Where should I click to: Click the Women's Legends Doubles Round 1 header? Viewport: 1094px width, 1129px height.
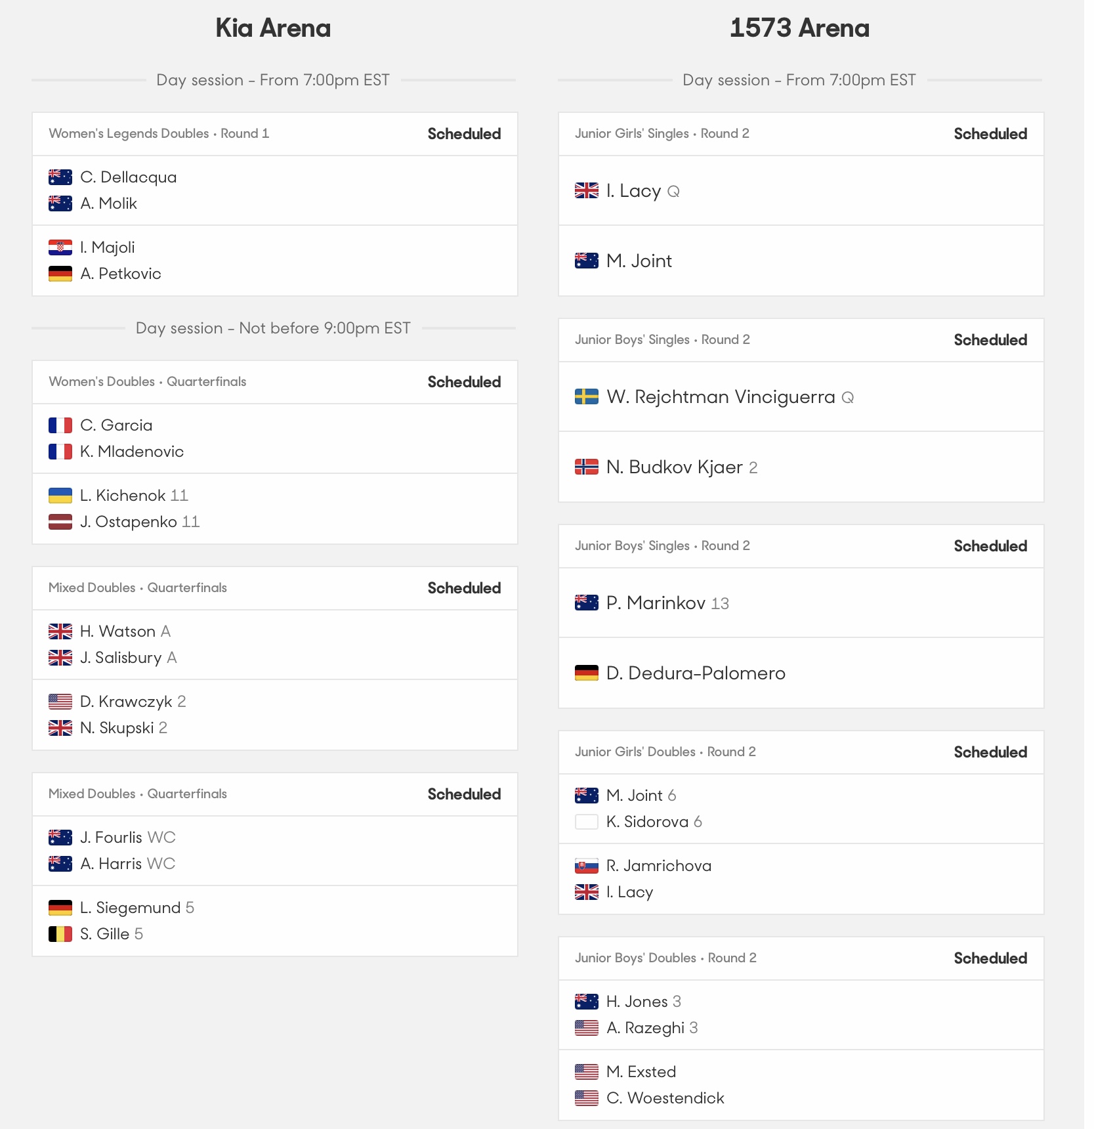coord(159,134)
